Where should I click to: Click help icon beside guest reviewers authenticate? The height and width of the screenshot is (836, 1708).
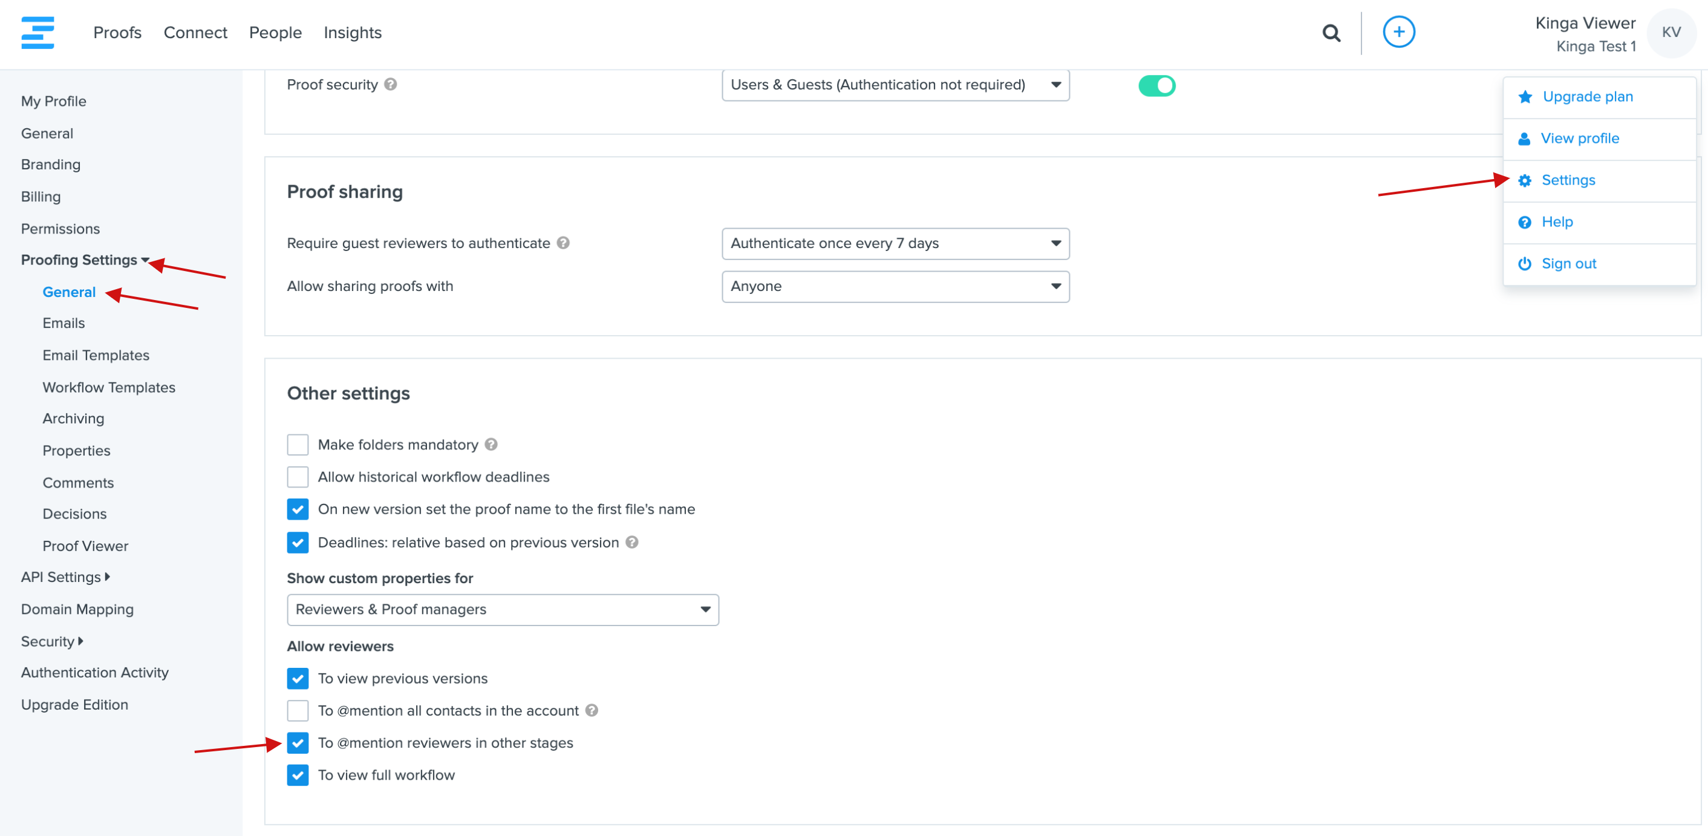563,243
